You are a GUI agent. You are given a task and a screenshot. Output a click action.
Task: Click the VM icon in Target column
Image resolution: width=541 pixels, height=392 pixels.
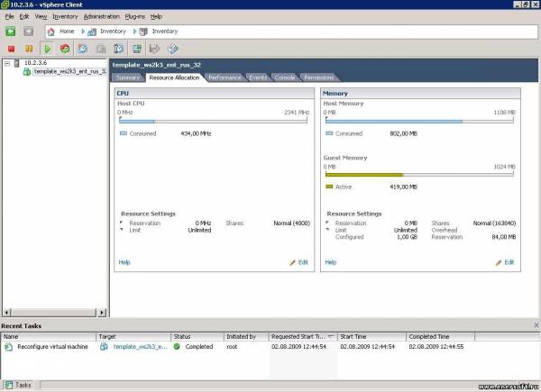(x=104, y=347)
